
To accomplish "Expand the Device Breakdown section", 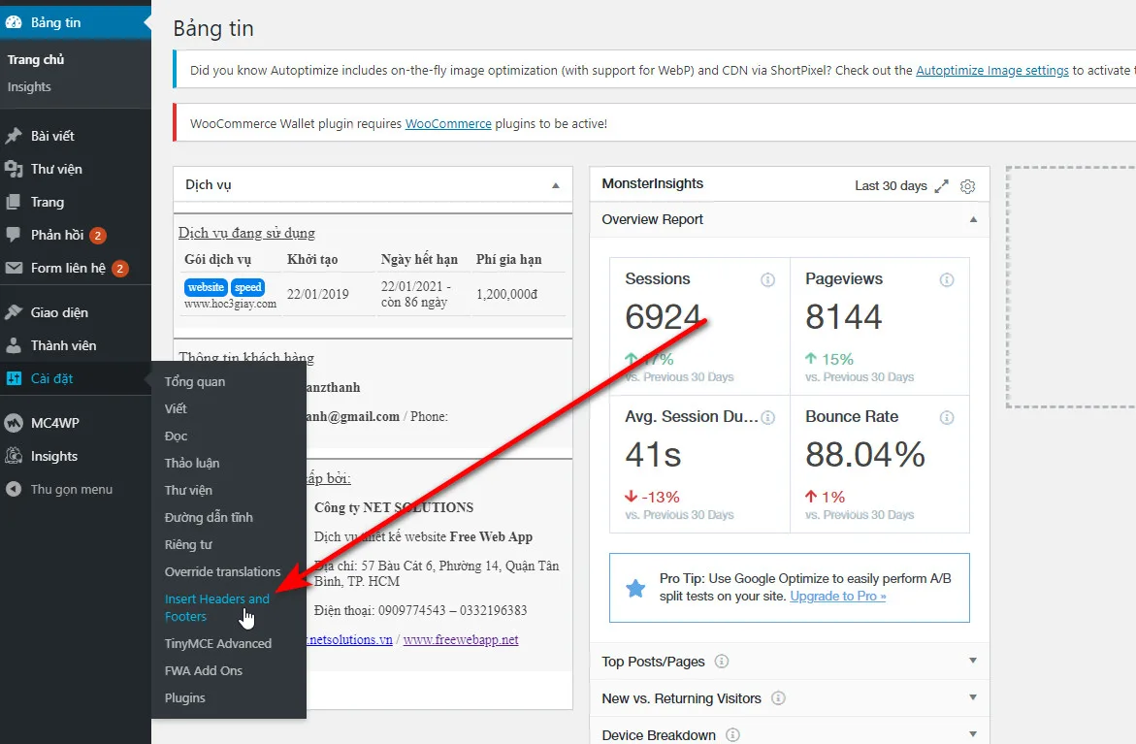I will coord(973,734).
